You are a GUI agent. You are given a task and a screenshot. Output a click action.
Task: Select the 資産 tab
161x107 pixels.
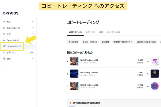(x=101, y=32)
